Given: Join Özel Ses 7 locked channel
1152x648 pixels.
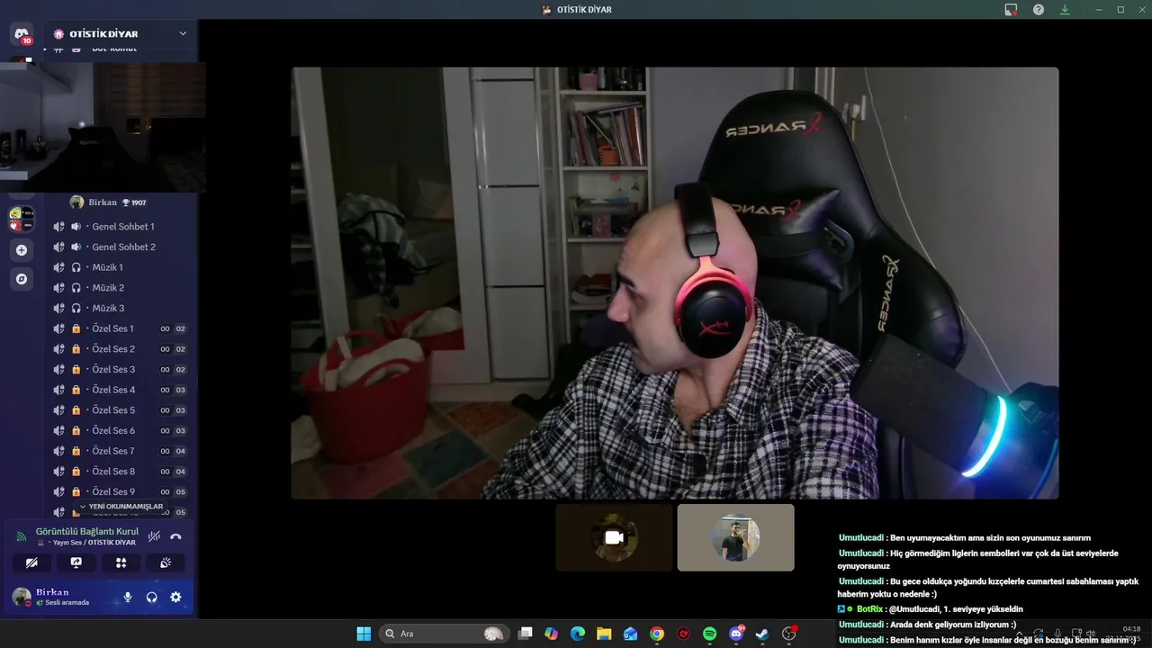Looking at the screenshot, I should pos(120,451).
